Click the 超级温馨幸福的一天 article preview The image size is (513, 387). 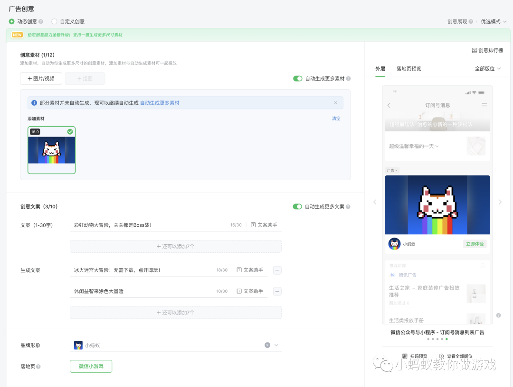pos(437,146)
